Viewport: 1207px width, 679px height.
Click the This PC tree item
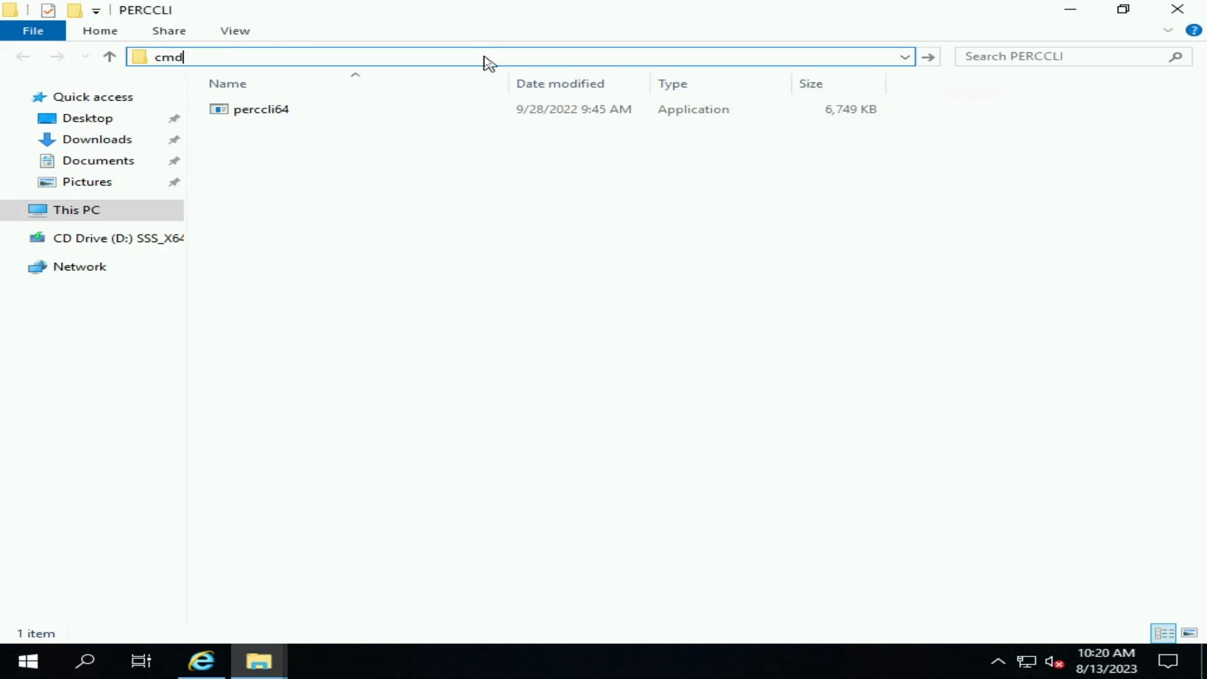point(76,210)
